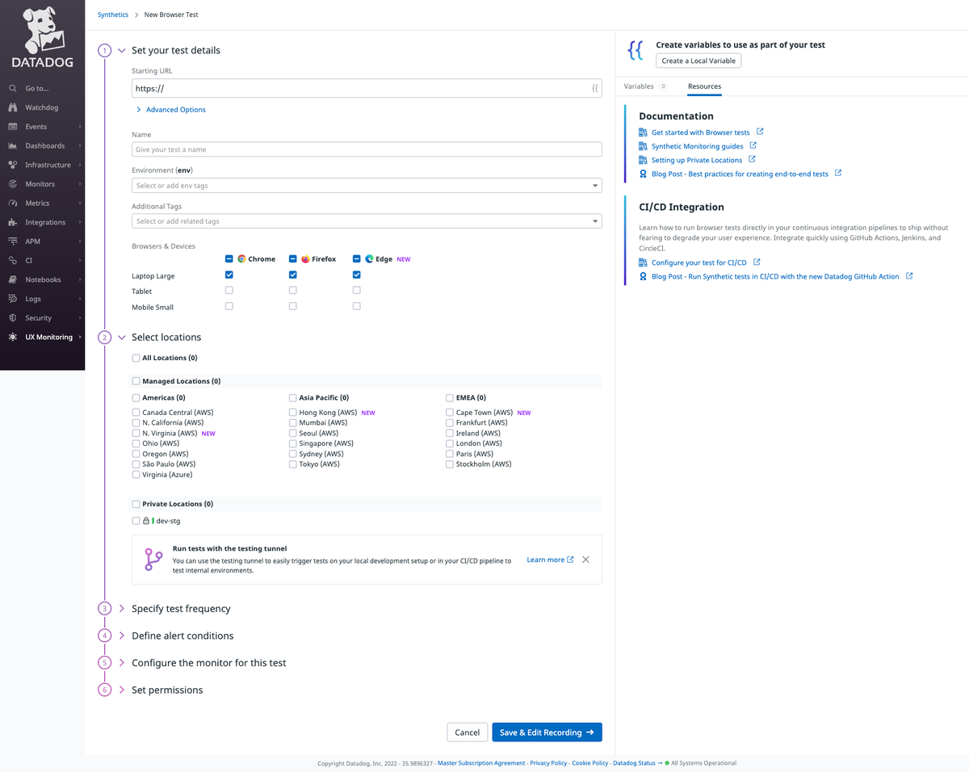This screenshot has width=969, height=772.
Task: Click the Starting URL input field
Action: pos(367,89)
